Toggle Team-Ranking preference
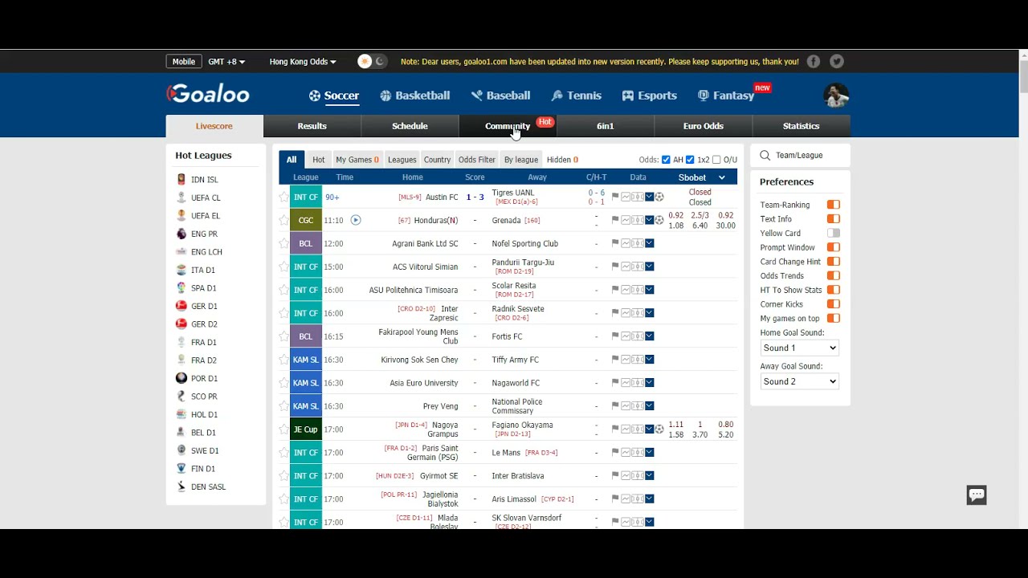Screen dimensions: 1028x578 pos(834,205)
